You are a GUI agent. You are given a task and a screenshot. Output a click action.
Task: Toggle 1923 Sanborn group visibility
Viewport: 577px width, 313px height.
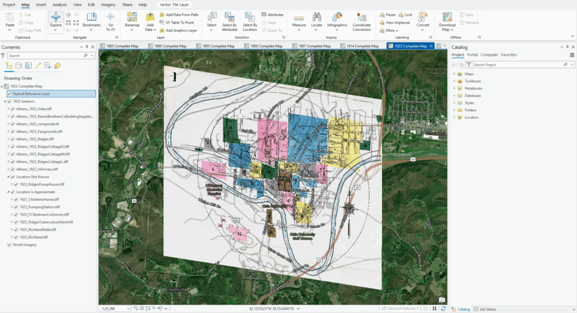point(10,101)
